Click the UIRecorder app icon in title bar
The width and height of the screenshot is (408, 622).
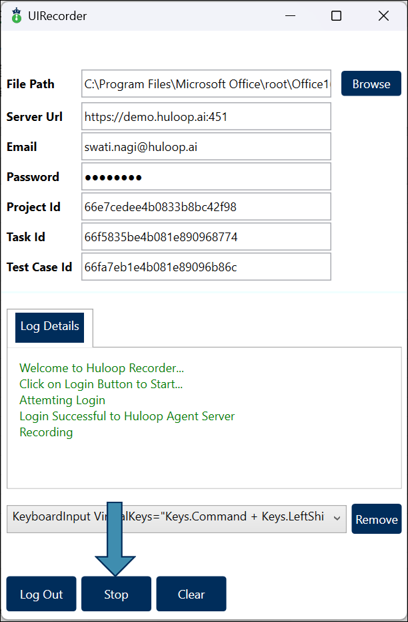[x=17, y=15]
